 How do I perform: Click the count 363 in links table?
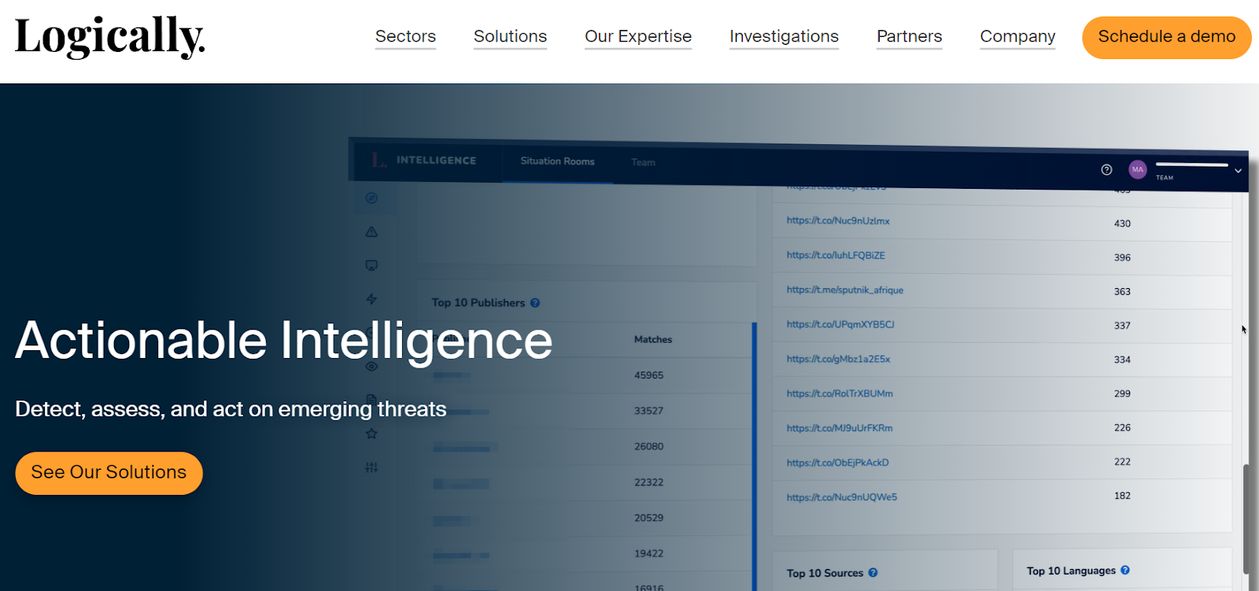[x=1122, y=292]
